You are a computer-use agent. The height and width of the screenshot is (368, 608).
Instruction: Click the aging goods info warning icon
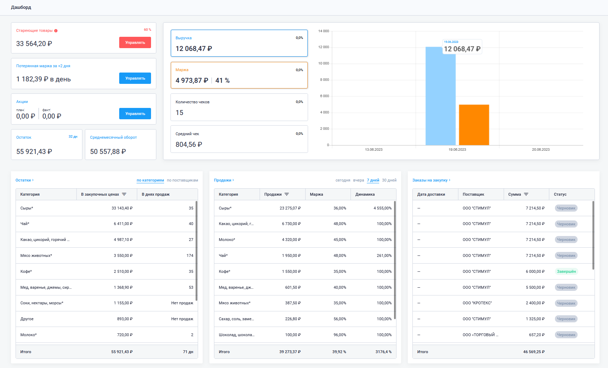click(56, 31)
